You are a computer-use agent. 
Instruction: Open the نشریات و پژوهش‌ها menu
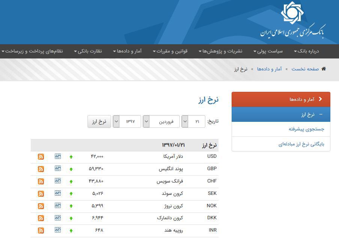pos(220,51)
